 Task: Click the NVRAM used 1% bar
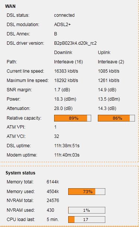(x=87, y=210)
